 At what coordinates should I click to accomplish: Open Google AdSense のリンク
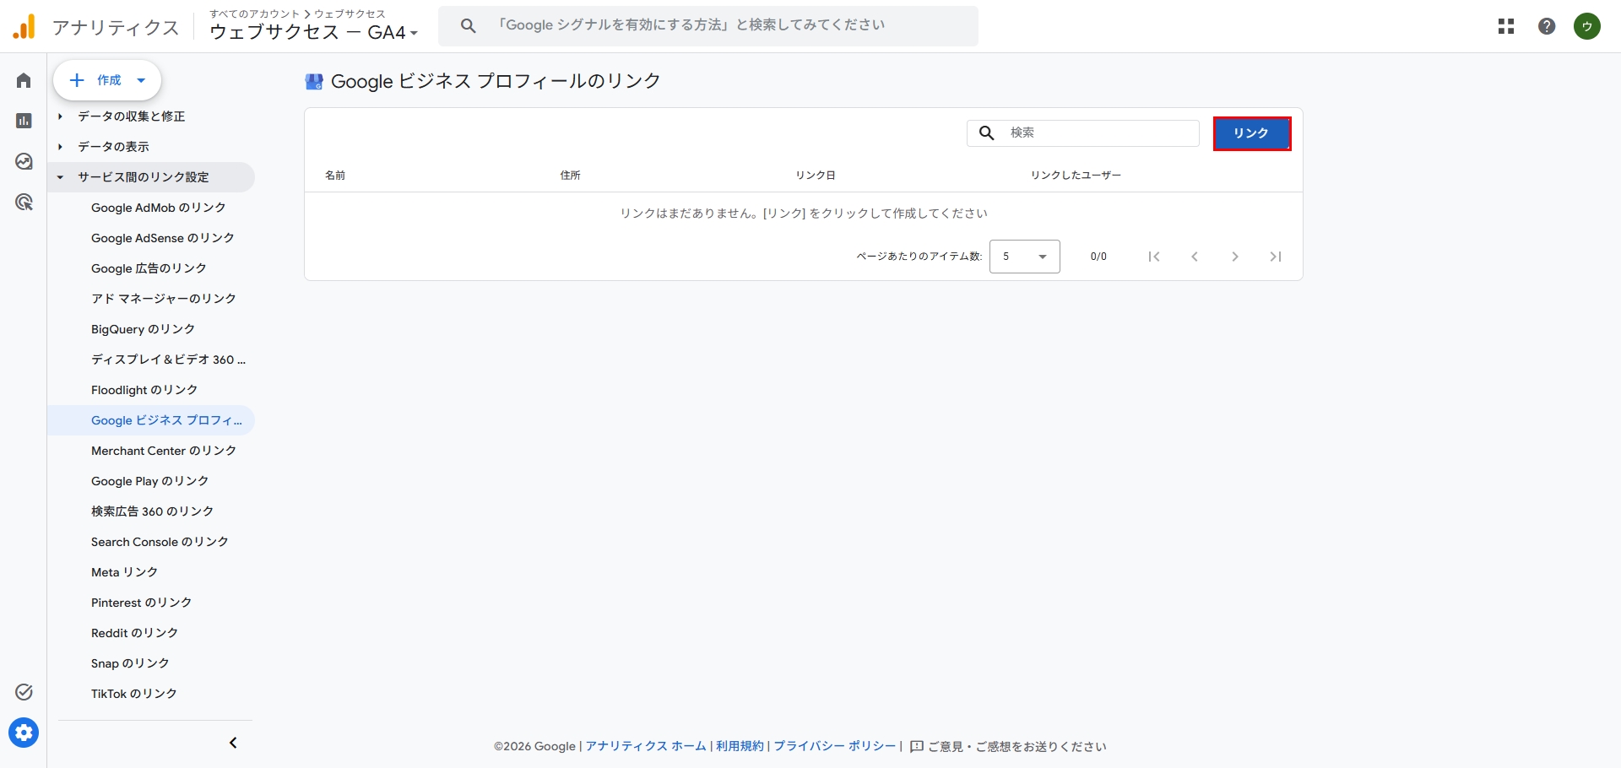163,238
